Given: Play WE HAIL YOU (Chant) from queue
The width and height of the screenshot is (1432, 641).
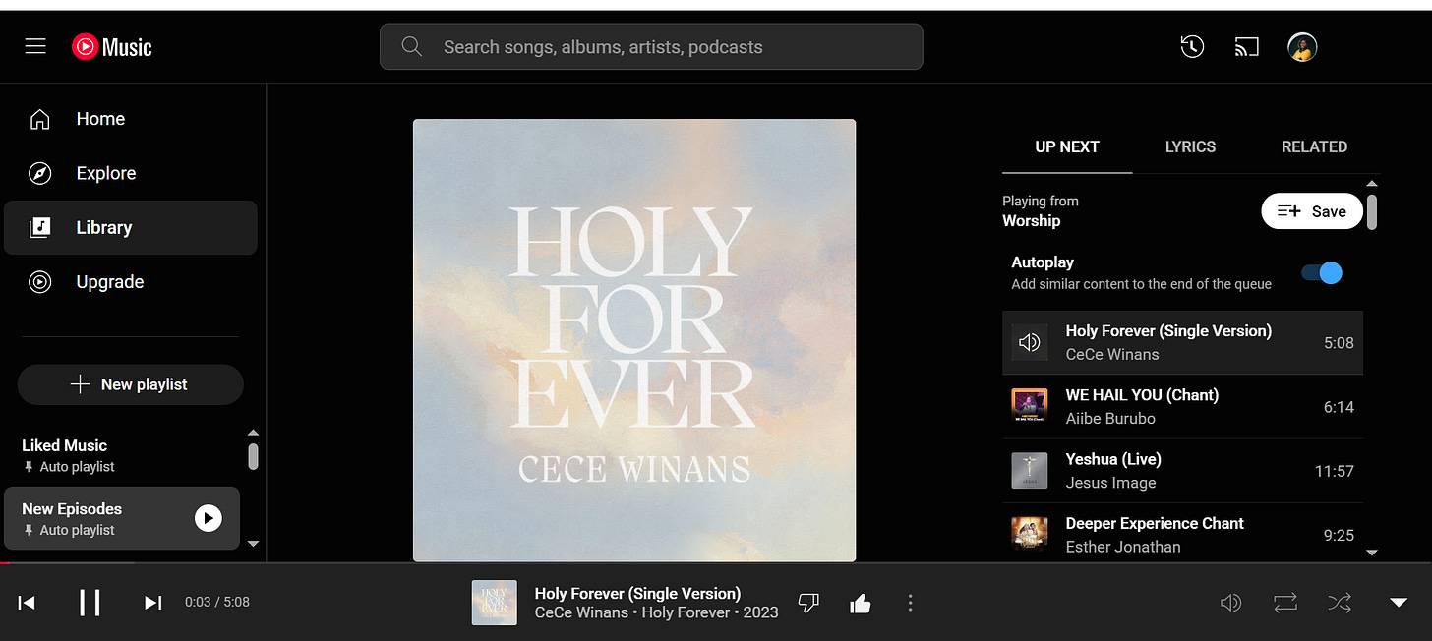Looking at the screenshot, I should pos(1182,406).
